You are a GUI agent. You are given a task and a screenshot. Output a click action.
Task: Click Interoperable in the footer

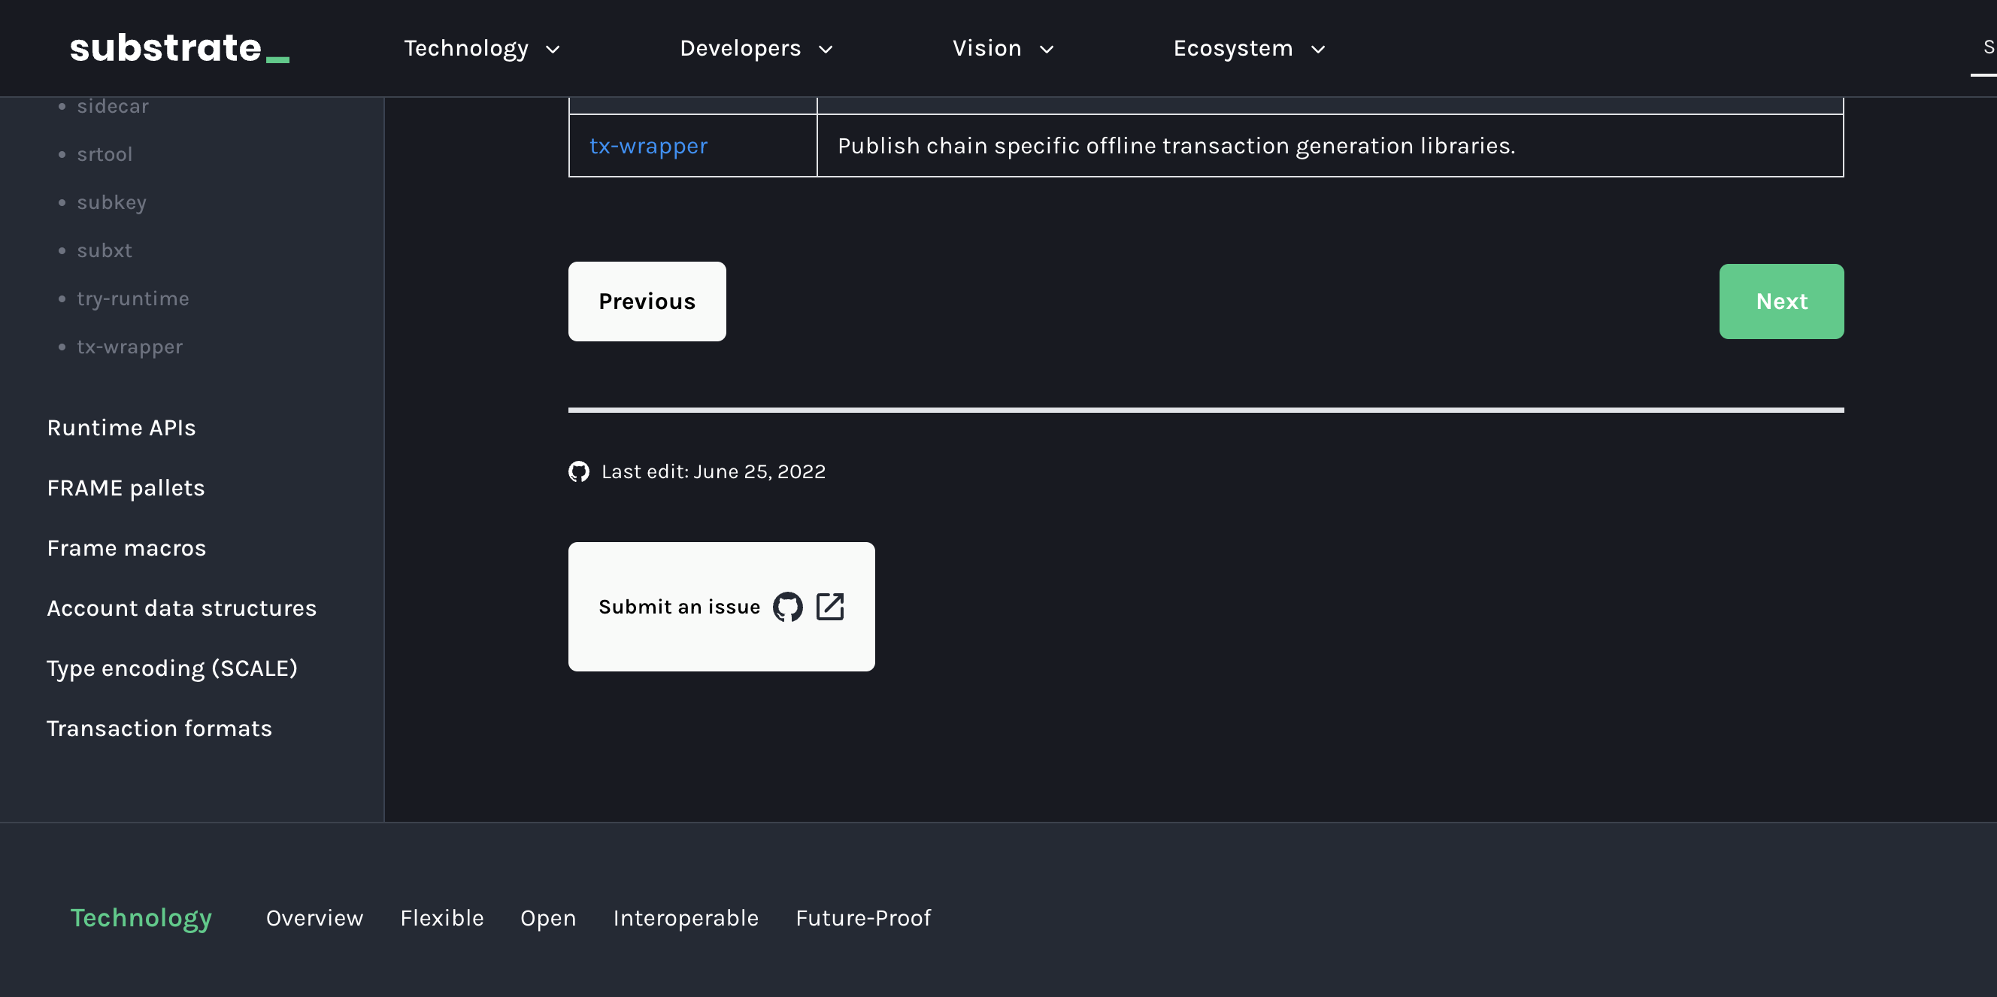click(685, 918)
